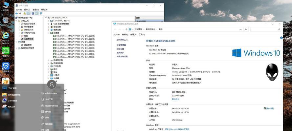Collapse the 处理器 device category
292x131 pixels.
tap(49, 33)
